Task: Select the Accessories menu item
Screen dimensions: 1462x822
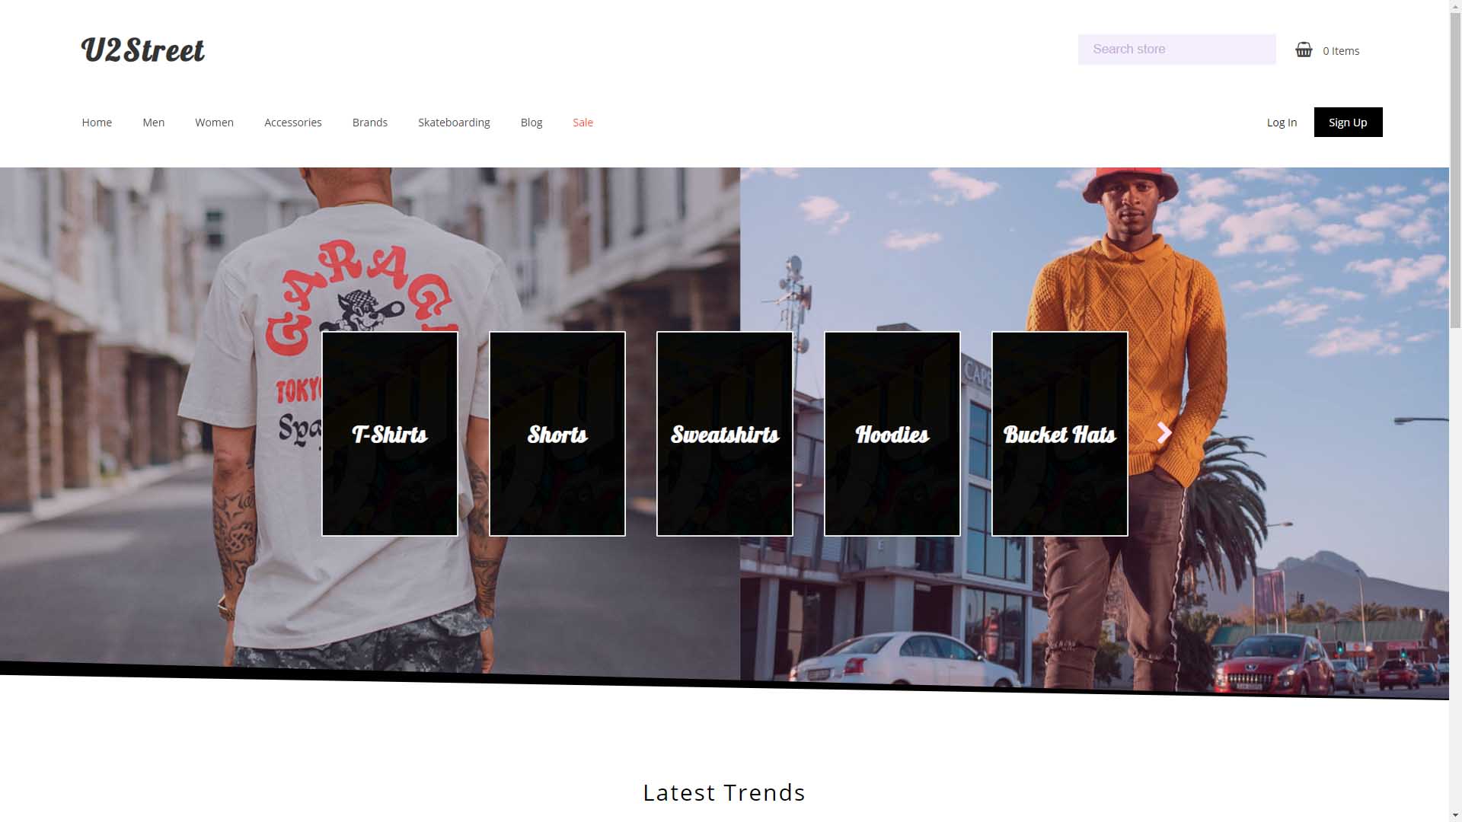Action: [292, 122]
